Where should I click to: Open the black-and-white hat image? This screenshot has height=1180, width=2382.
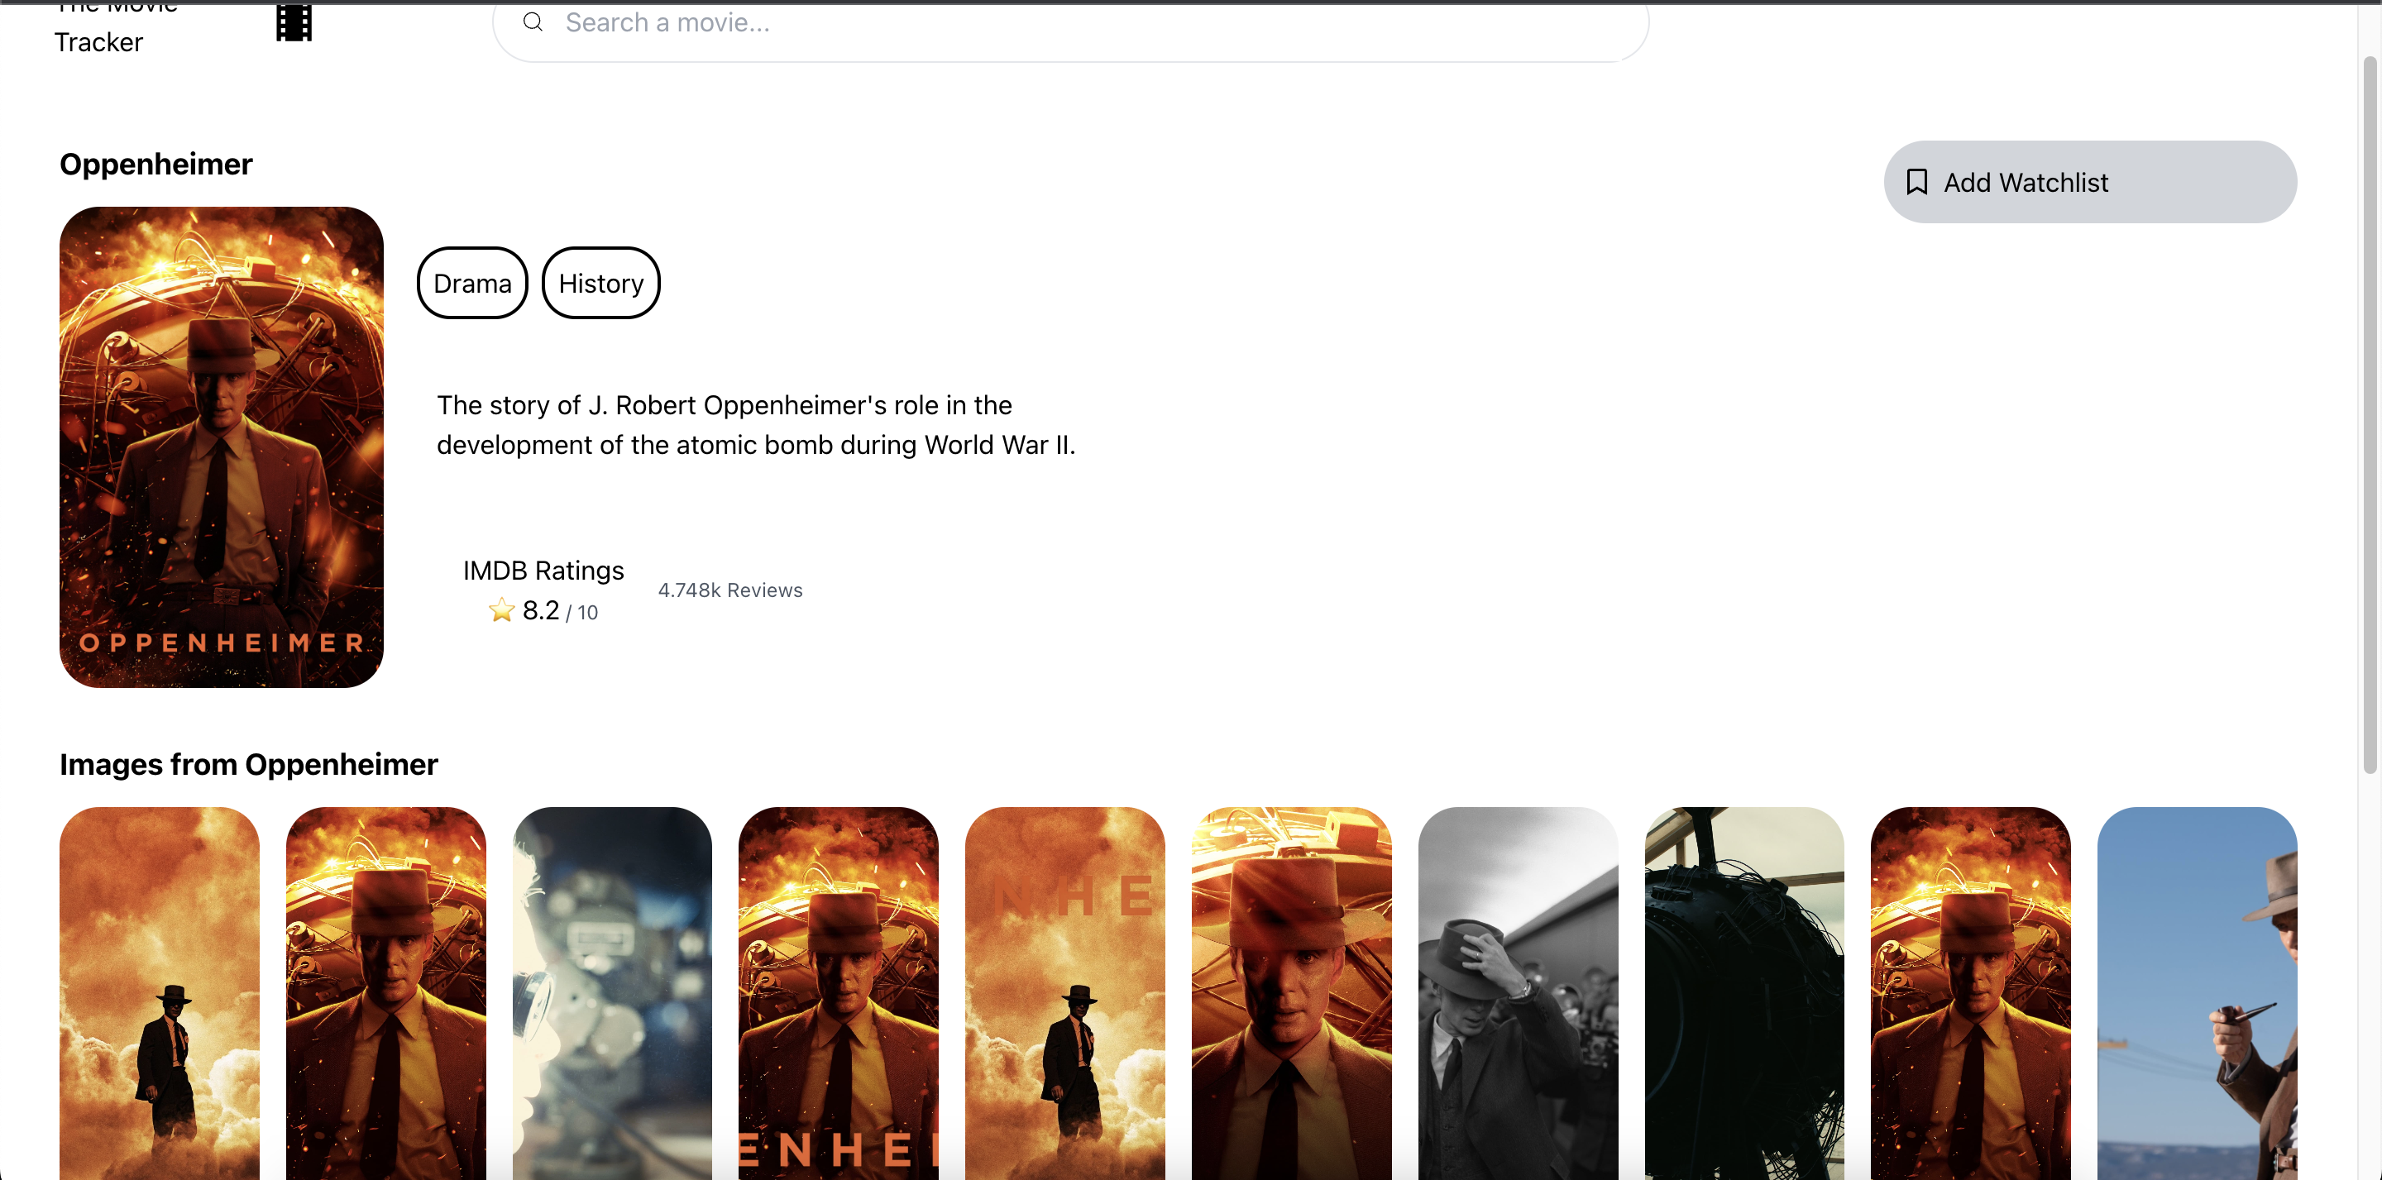(1518, 992)
